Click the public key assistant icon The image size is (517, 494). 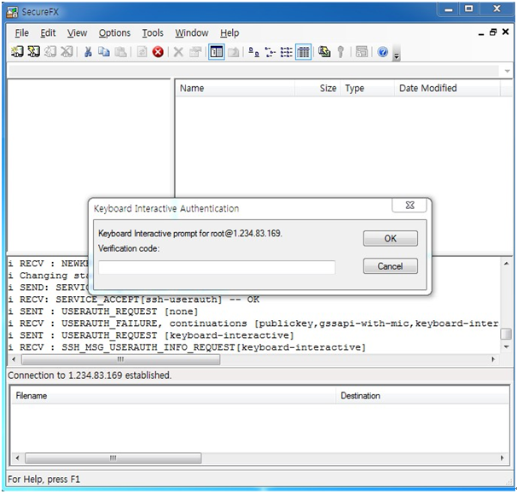[x=341, y=52]
